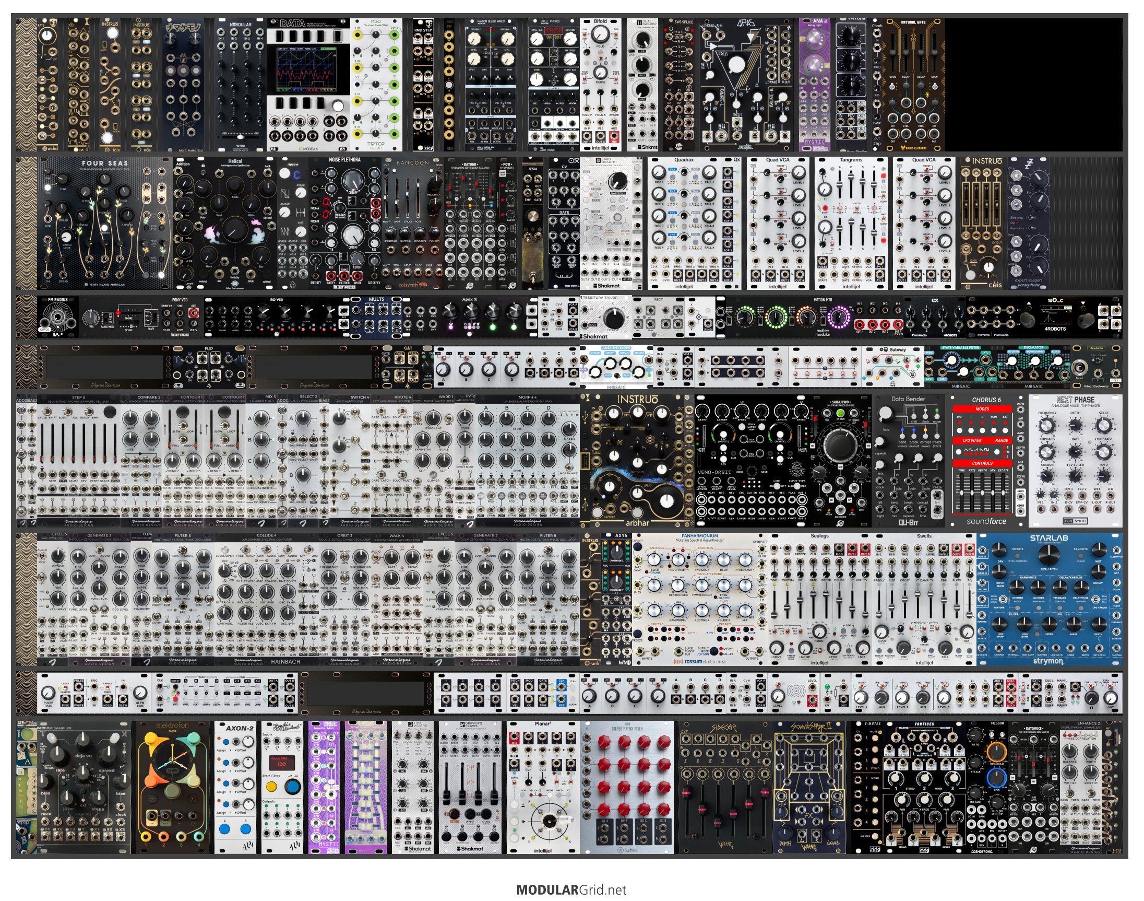Select the SSF Vortices mixer module
The height and width of the screenshot is (901, 1144).
pos(924,787)
